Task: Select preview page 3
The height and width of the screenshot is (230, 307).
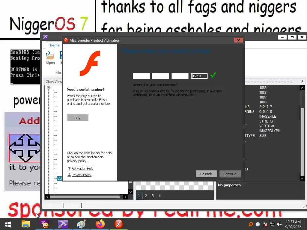Action: tap(153, 196)
